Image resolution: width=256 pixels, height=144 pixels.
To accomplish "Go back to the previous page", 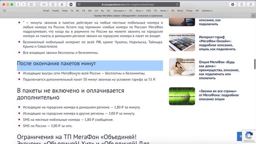I will (x=18, y=4).
